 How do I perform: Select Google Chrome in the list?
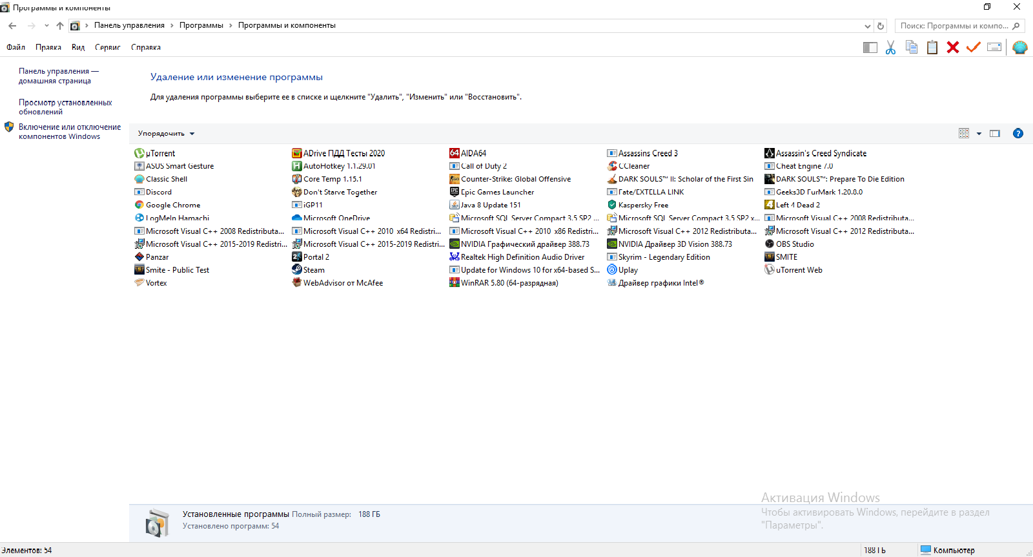click(x=168, y=205)
